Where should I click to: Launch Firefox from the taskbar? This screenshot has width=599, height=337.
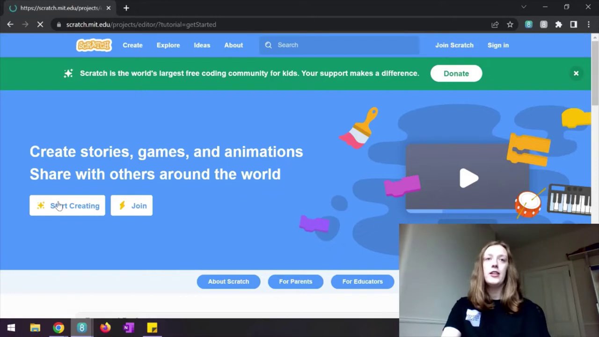tap(105, 328)
